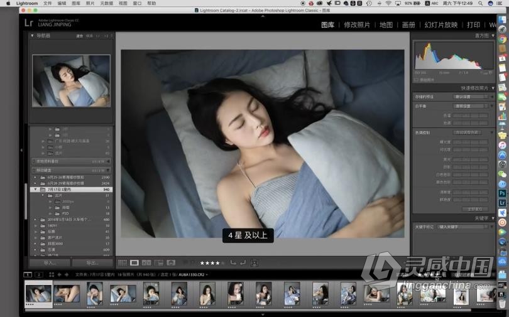Open the saved preset dropdown

471,97
